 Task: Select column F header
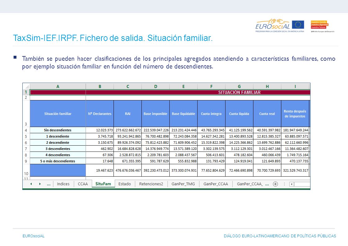pyautogui.click(x=211, y=86)
